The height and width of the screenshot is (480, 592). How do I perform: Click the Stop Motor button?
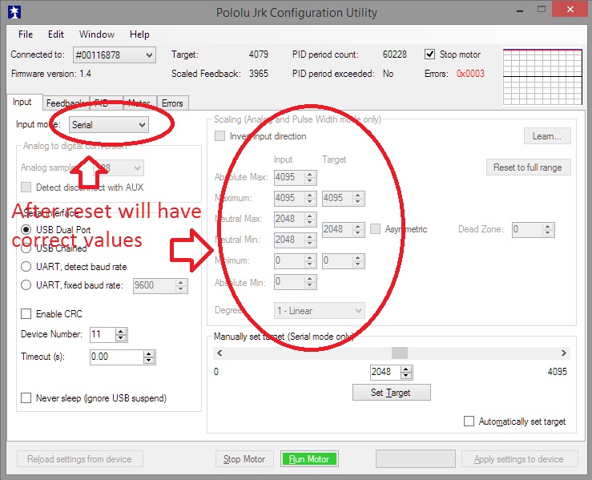(244, 459)
